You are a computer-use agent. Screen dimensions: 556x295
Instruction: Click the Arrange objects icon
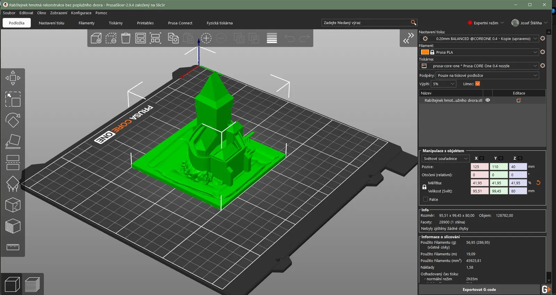[140, 38]
